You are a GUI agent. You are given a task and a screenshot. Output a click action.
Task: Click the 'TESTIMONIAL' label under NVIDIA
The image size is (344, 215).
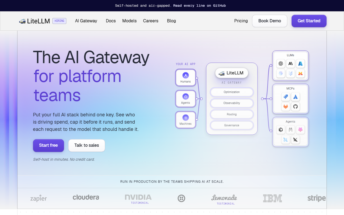[140, 203]
